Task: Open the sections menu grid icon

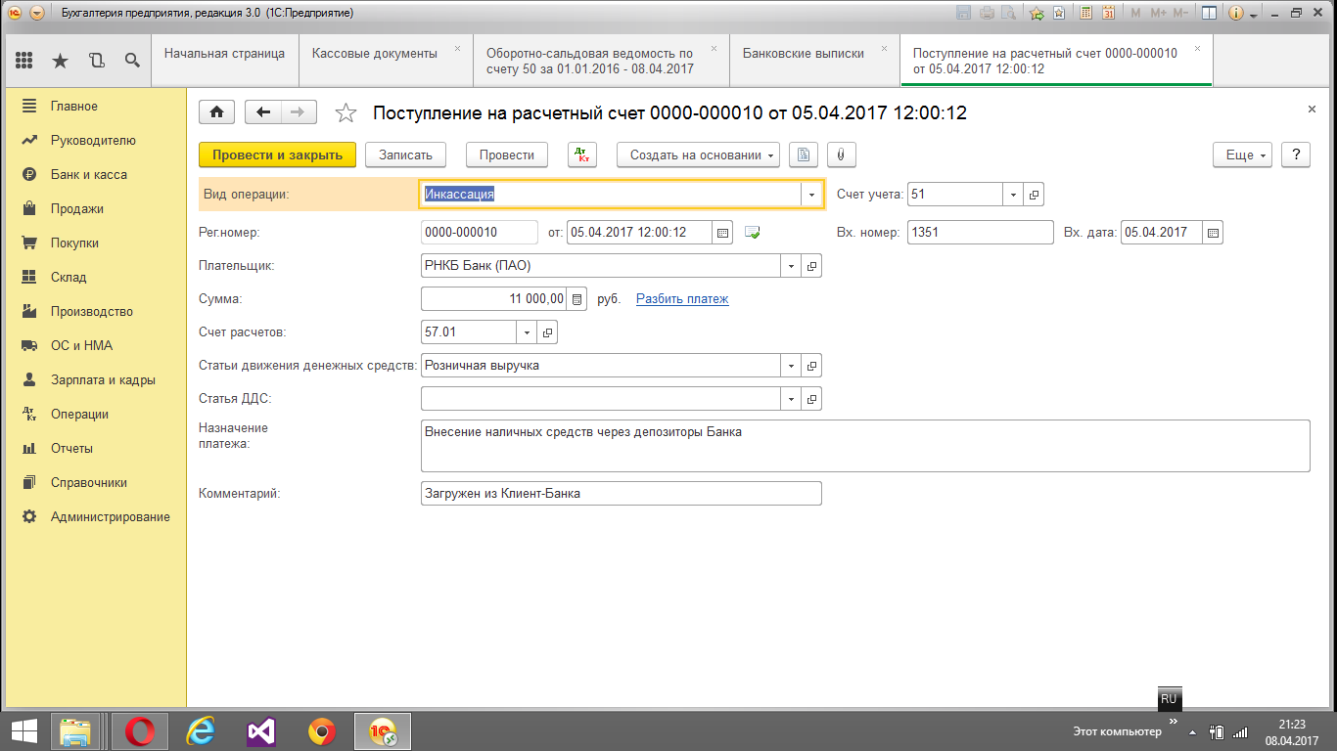Action: pyautogui.click(x=24, y=61)
